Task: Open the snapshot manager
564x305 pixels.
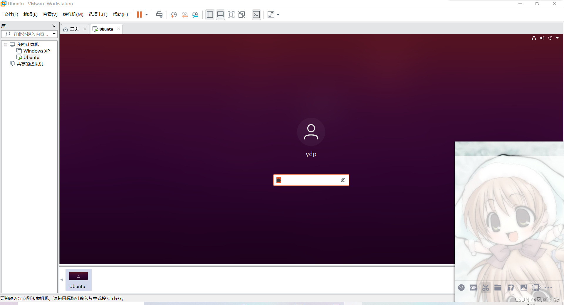Action: pyautogui.click(x=195, y=14)
